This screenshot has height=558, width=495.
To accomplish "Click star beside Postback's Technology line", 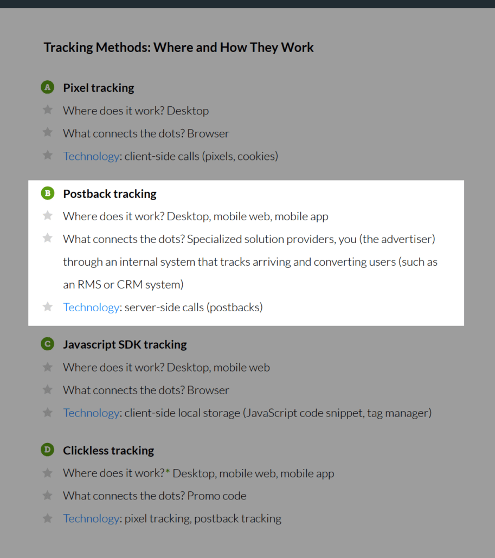I will 48,307.
